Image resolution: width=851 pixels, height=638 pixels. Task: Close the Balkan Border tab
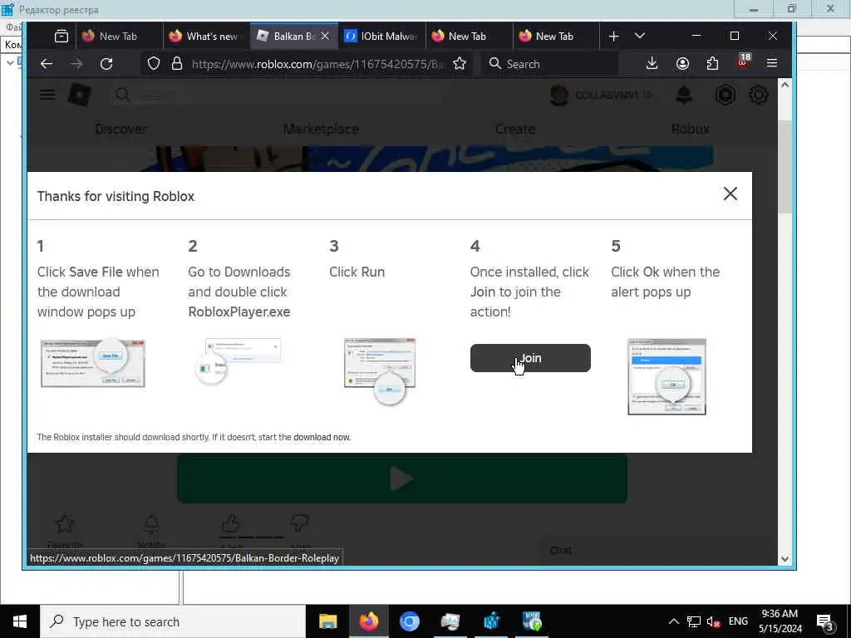[325, 36]
